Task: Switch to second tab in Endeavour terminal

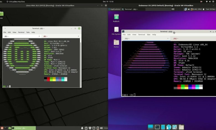Action: 193,39
